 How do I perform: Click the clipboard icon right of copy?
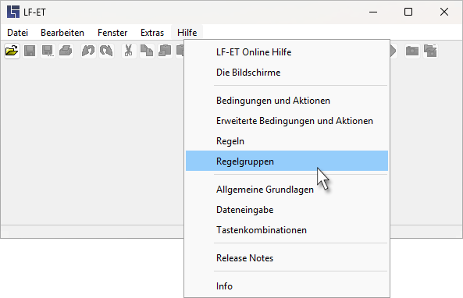click(165, 51)
